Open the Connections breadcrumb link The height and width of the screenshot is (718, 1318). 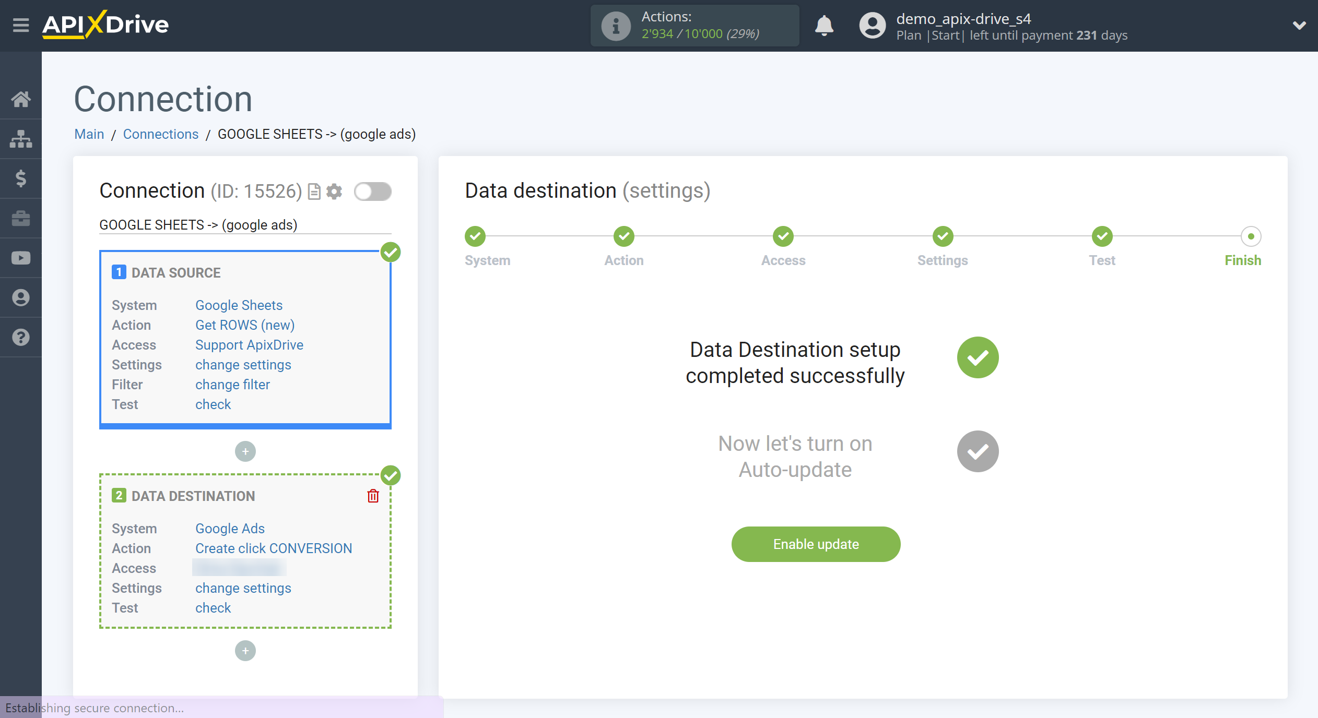coord(161,134)
